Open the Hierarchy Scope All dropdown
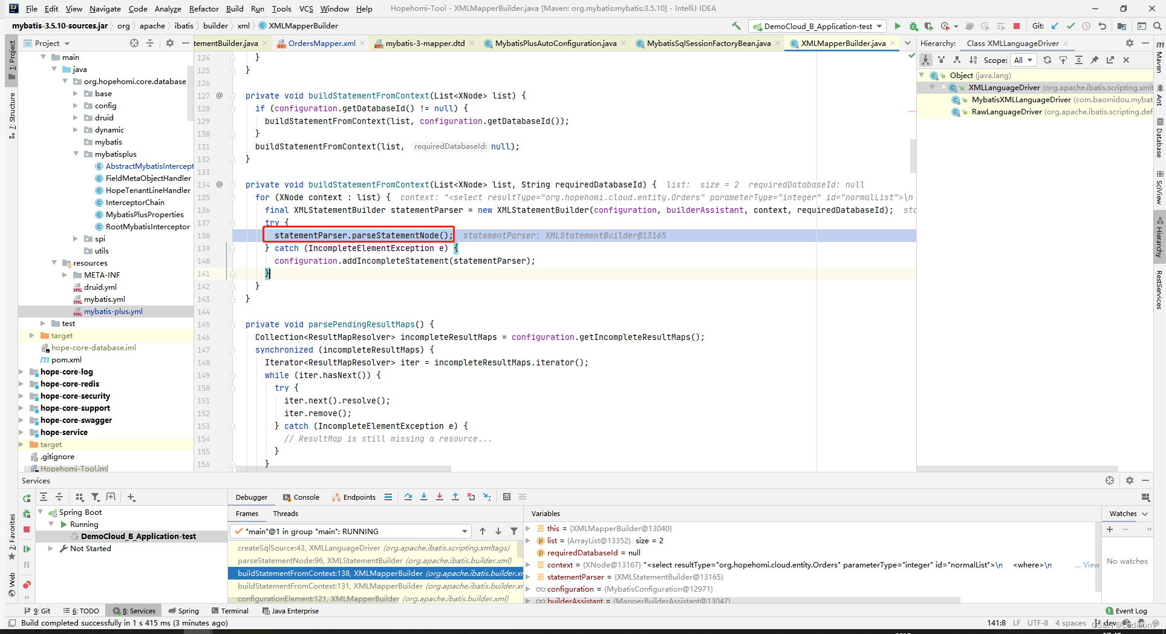 (x=1024, y=60)
